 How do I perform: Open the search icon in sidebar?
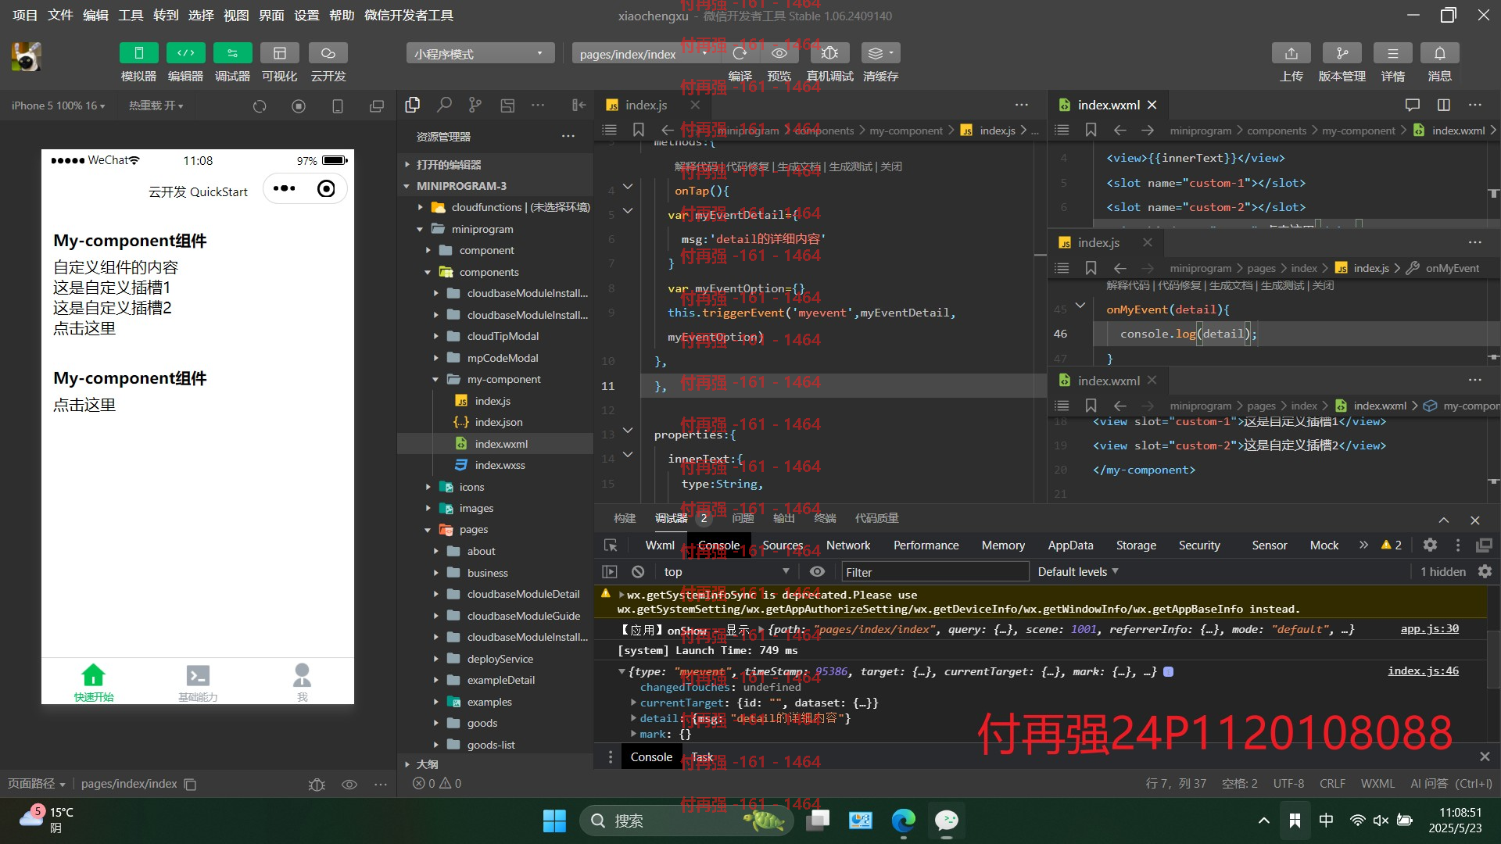click(x=444, y=105)
